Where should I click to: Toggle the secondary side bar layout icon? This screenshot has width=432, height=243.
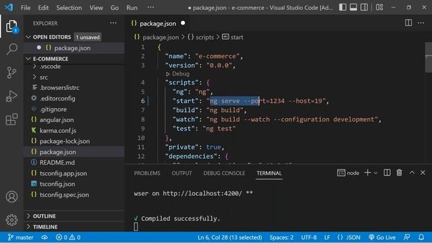[364, 7]
